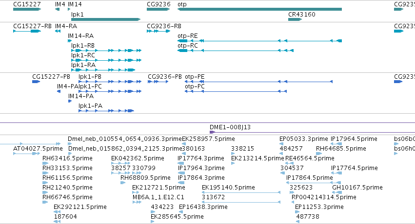Select the IM4-RA transcript label
Viewport: 415px width, 224px height.
click(x=66, y=26)
